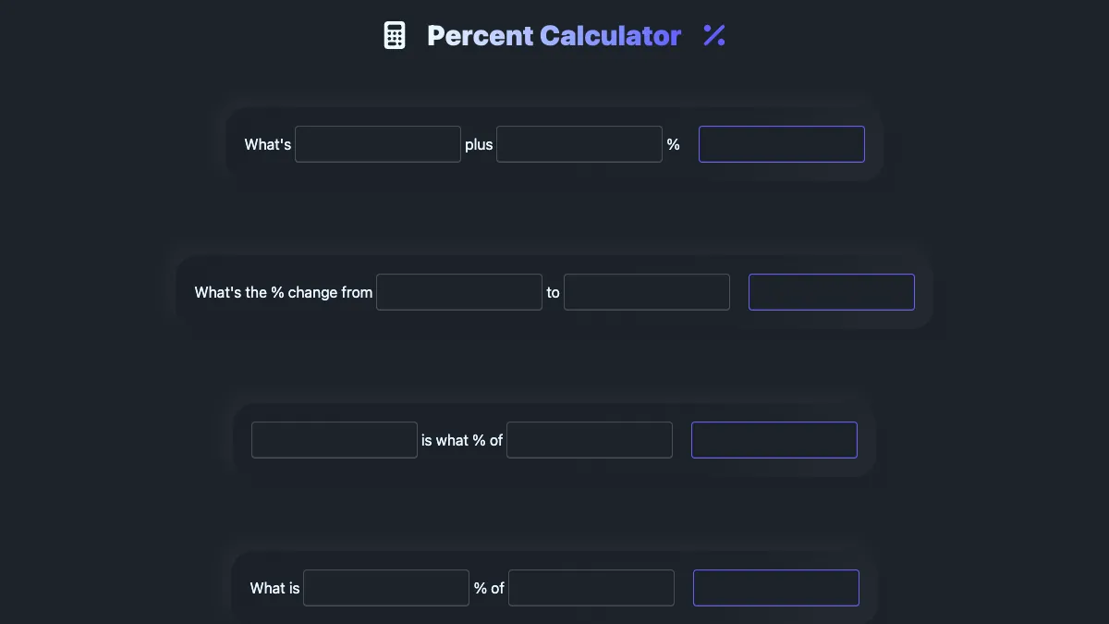Click the calculator icon in the header
This screenshot has height=624, width=1109.
pos(395,35)
